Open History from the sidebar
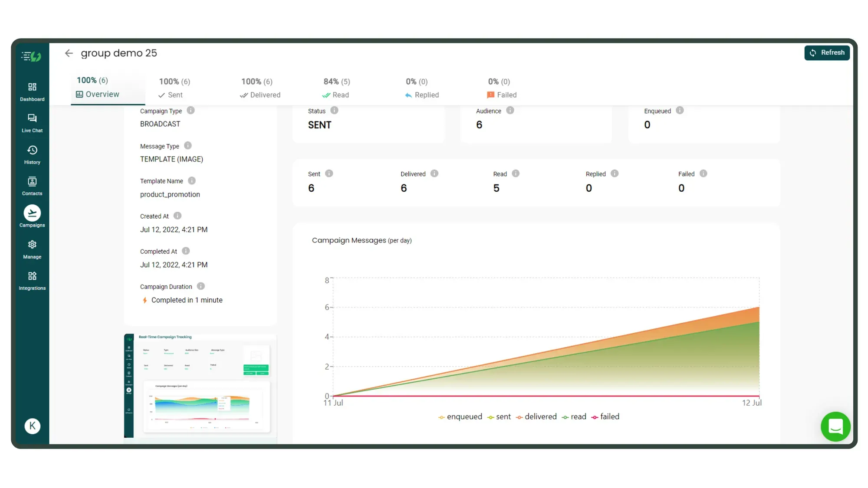The width and height of the screenshot is (868, 488). pyautogui.click(x=32, y=154)
